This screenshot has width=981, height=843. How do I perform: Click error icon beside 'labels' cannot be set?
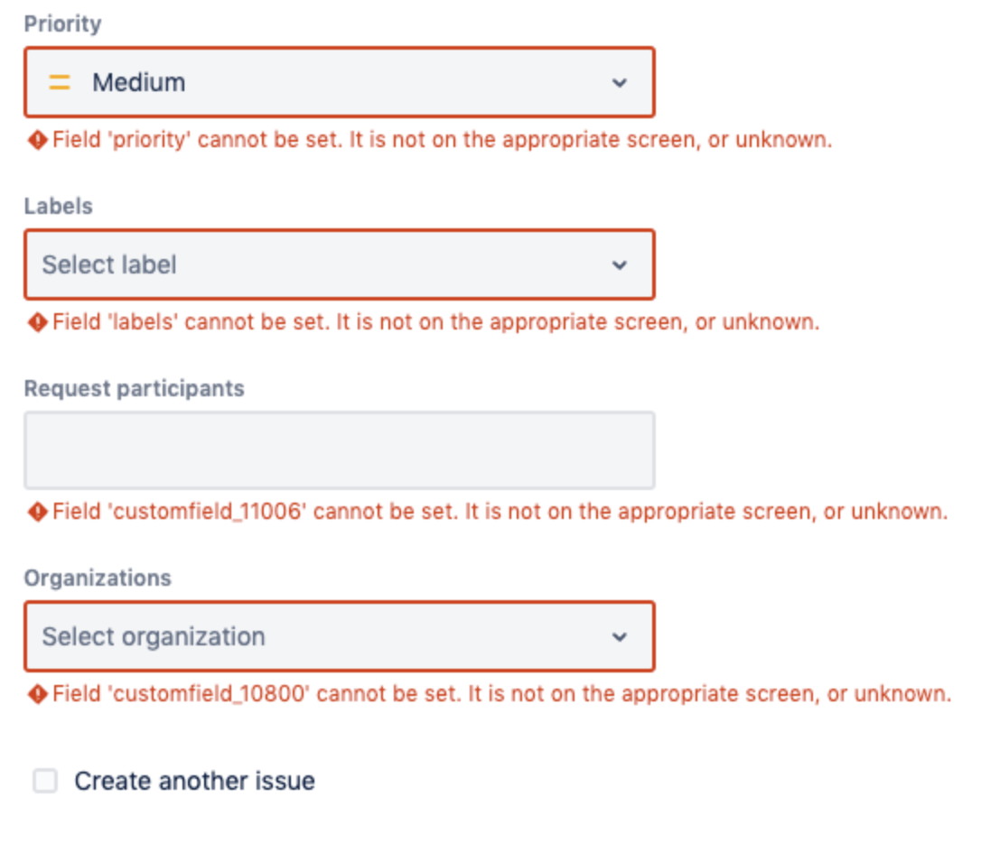pyautogui.click(x=38, y=322)
